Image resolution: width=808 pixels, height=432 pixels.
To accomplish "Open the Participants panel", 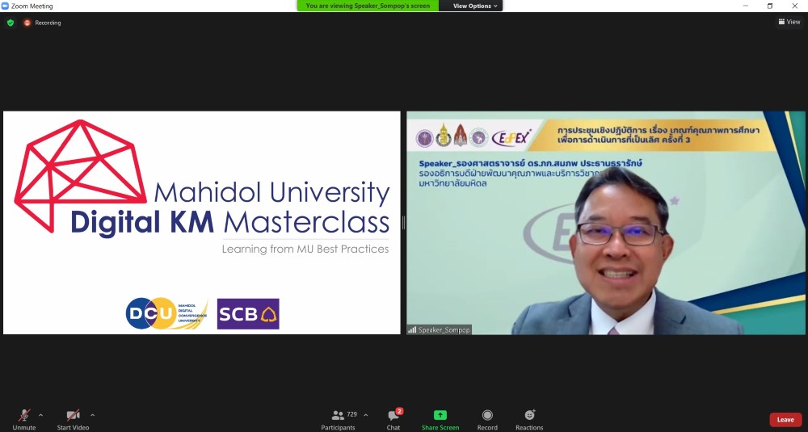I will tap(338, 415).
